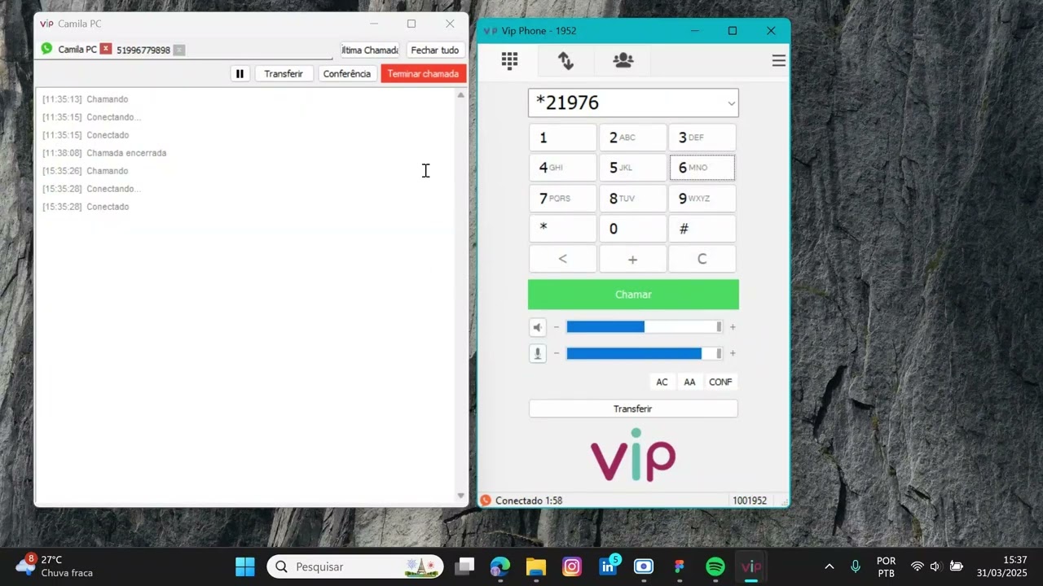Open Spotify from the taskbar
Screen dimensions: 1043x586
click(x=715, y=566)
